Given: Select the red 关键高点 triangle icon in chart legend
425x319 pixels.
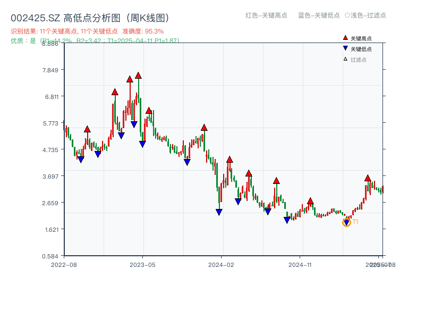Looking at the screenshot, I should 345,38.
